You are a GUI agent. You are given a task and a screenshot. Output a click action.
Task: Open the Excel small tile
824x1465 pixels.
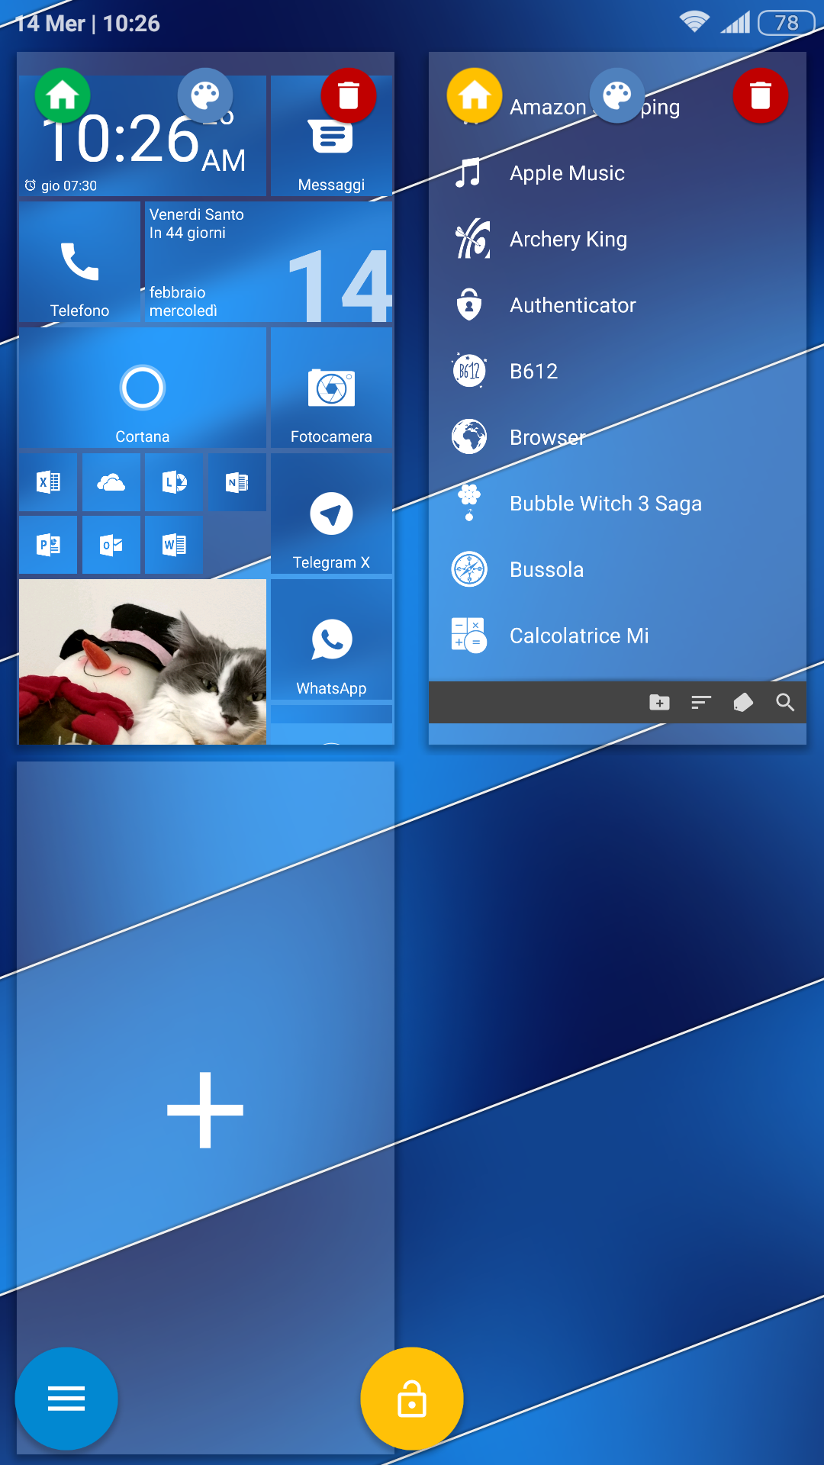[48, 482]
